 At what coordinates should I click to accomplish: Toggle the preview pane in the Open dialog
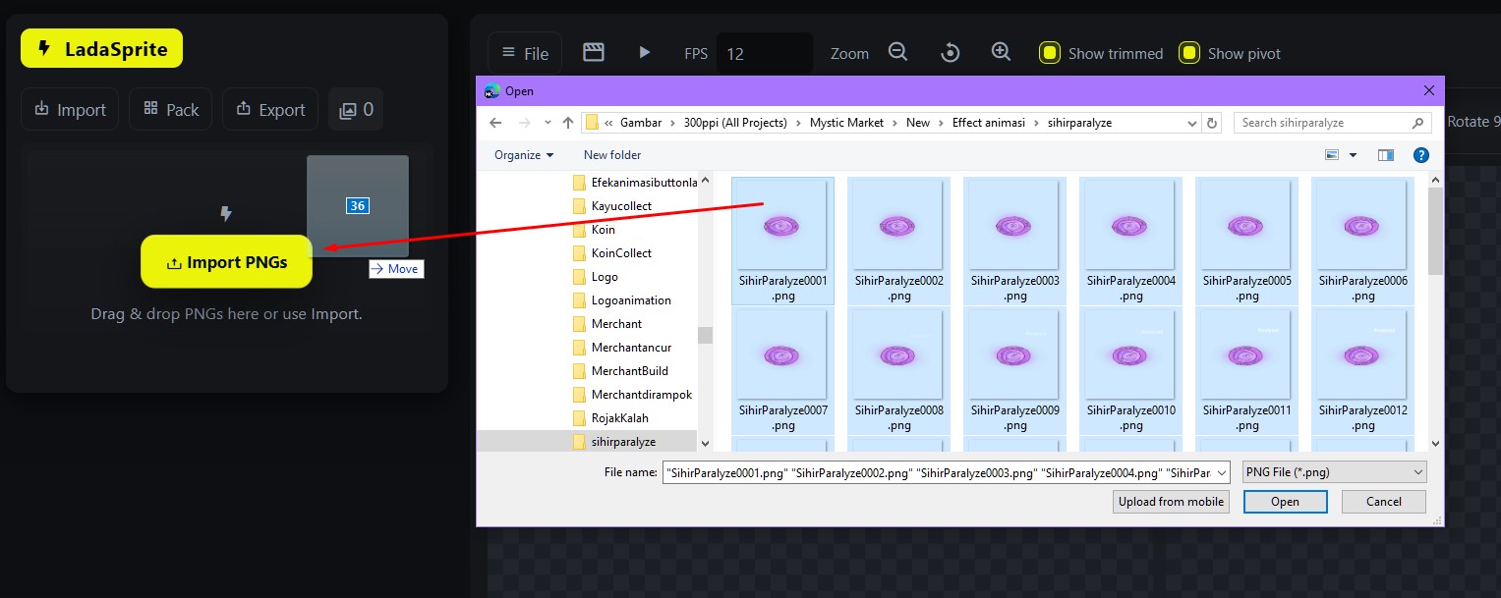coord(1386,154)
